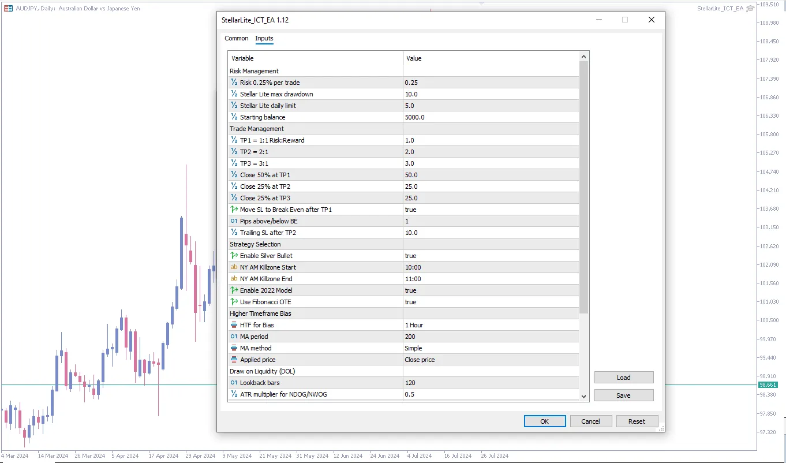Click the StellarLite_ICT_EA graduation cap icon
786x463 pixels.
750,8
